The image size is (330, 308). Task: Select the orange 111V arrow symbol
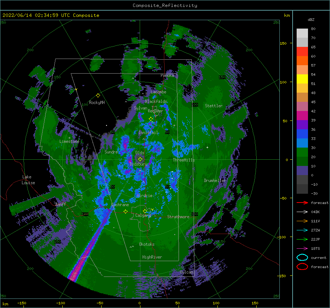click(302, 221)
